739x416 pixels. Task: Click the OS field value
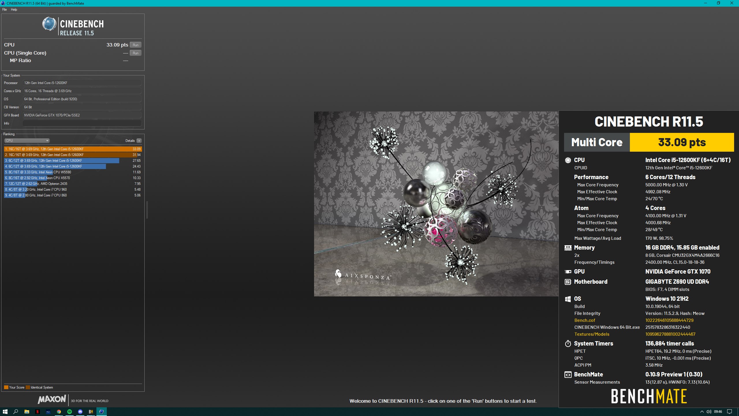point(82,99)
